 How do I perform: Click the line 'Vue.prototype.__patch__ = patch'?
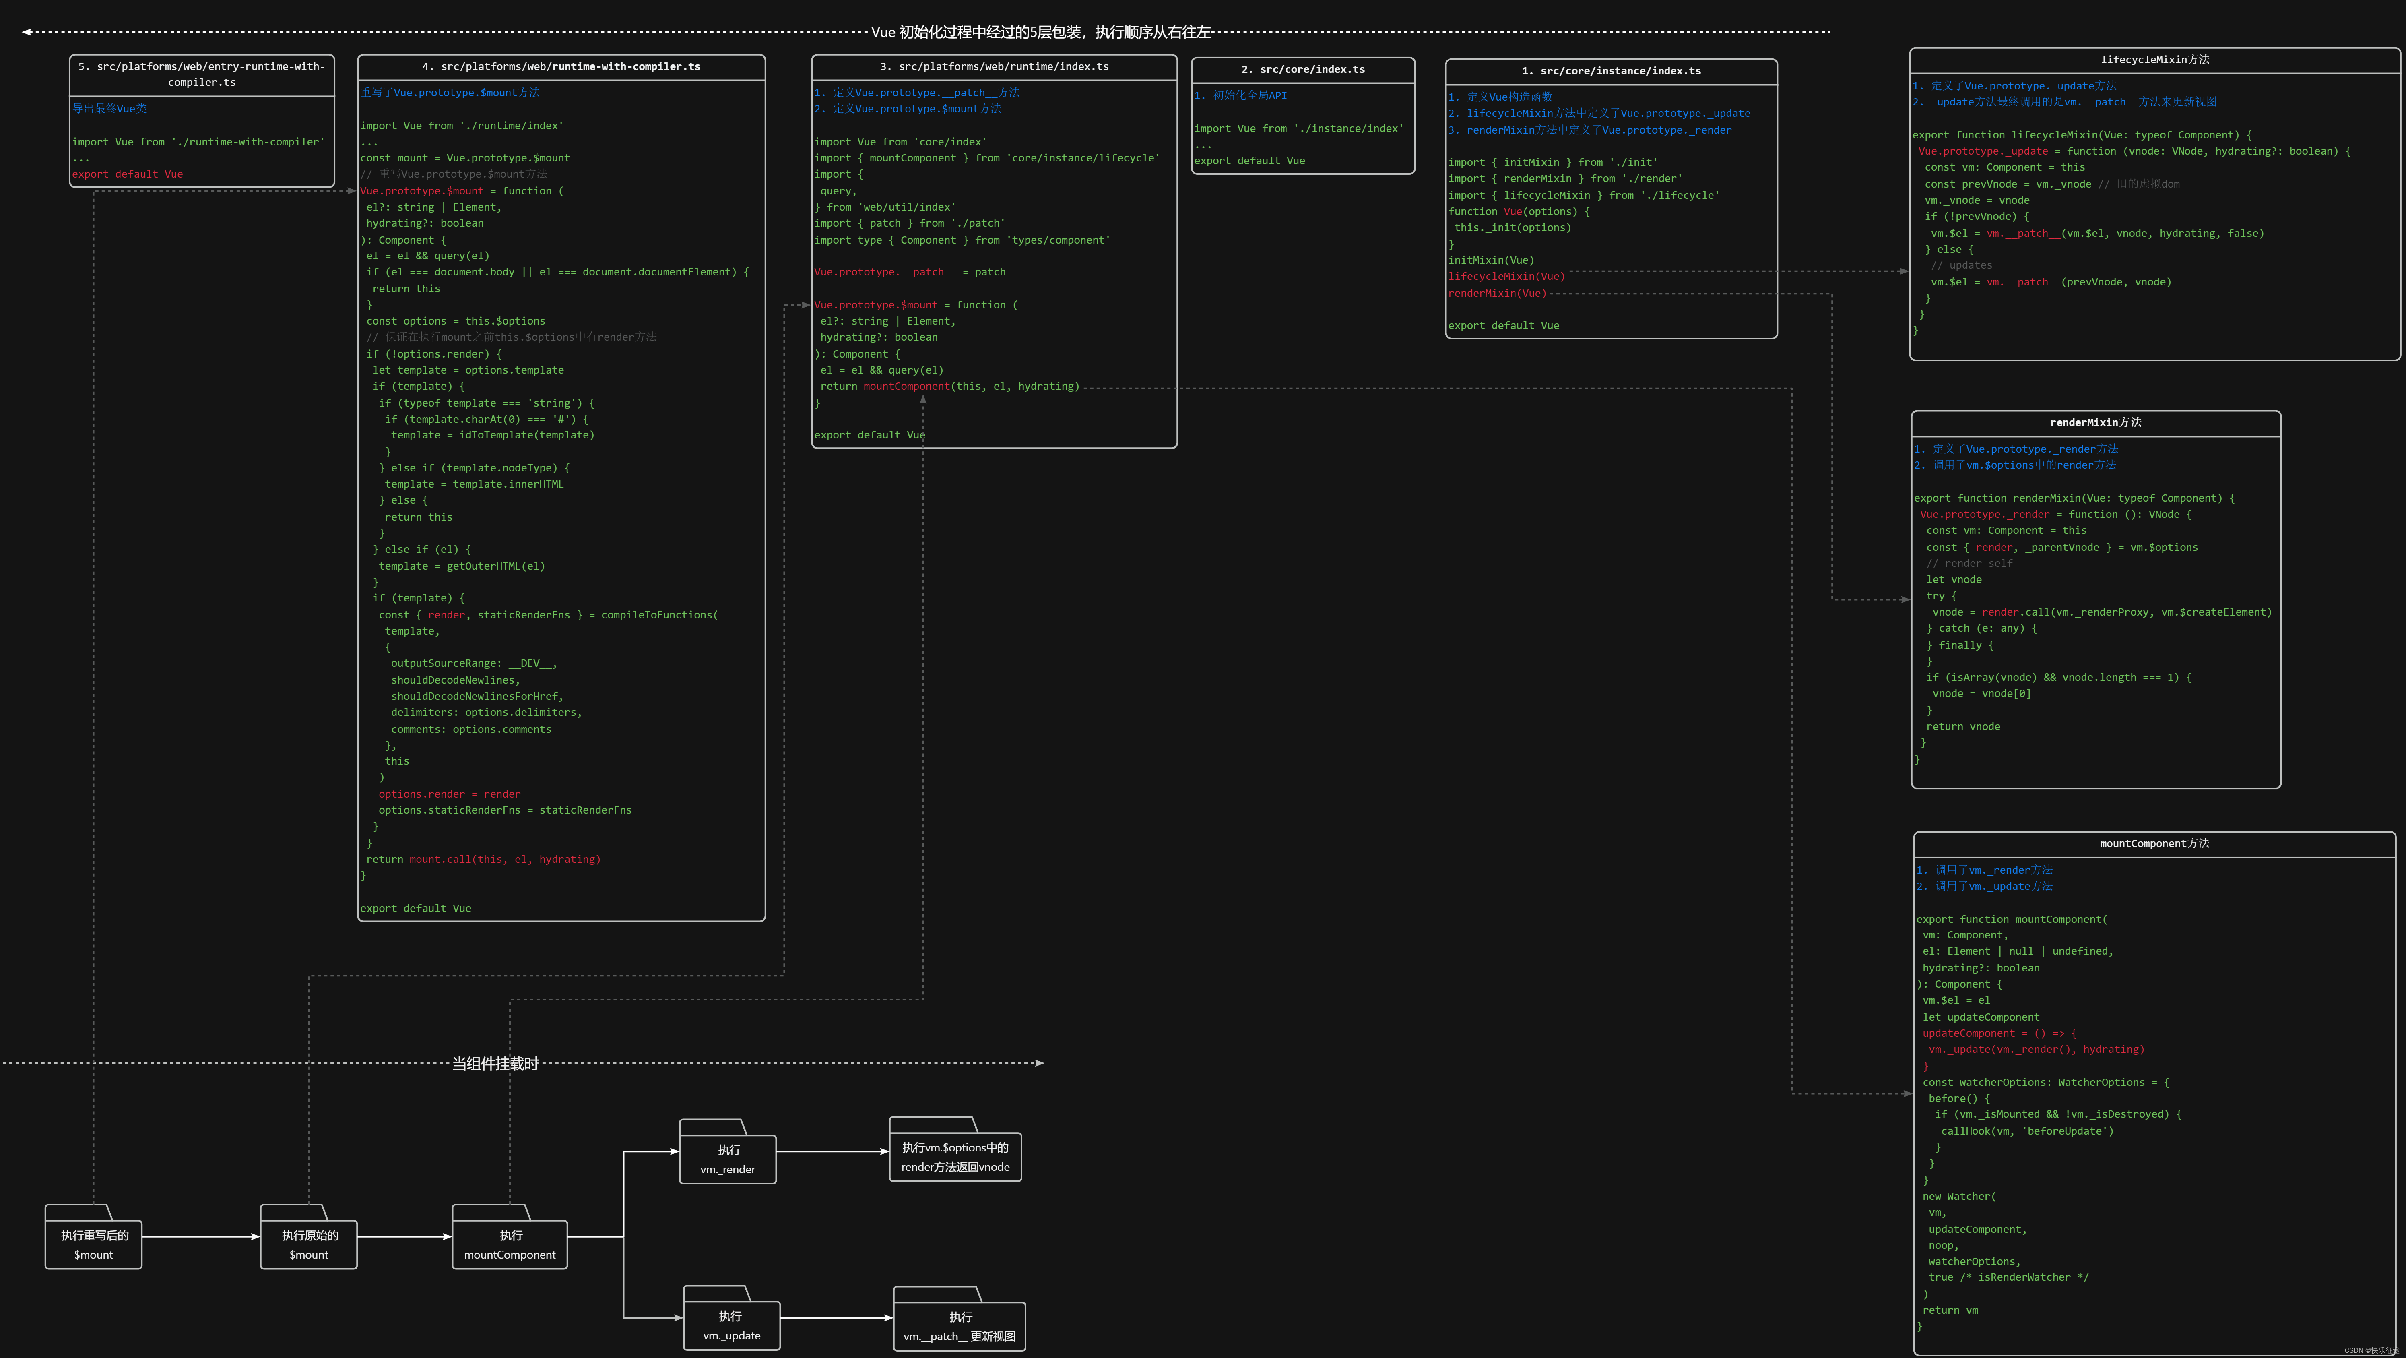tap(910, 272)
